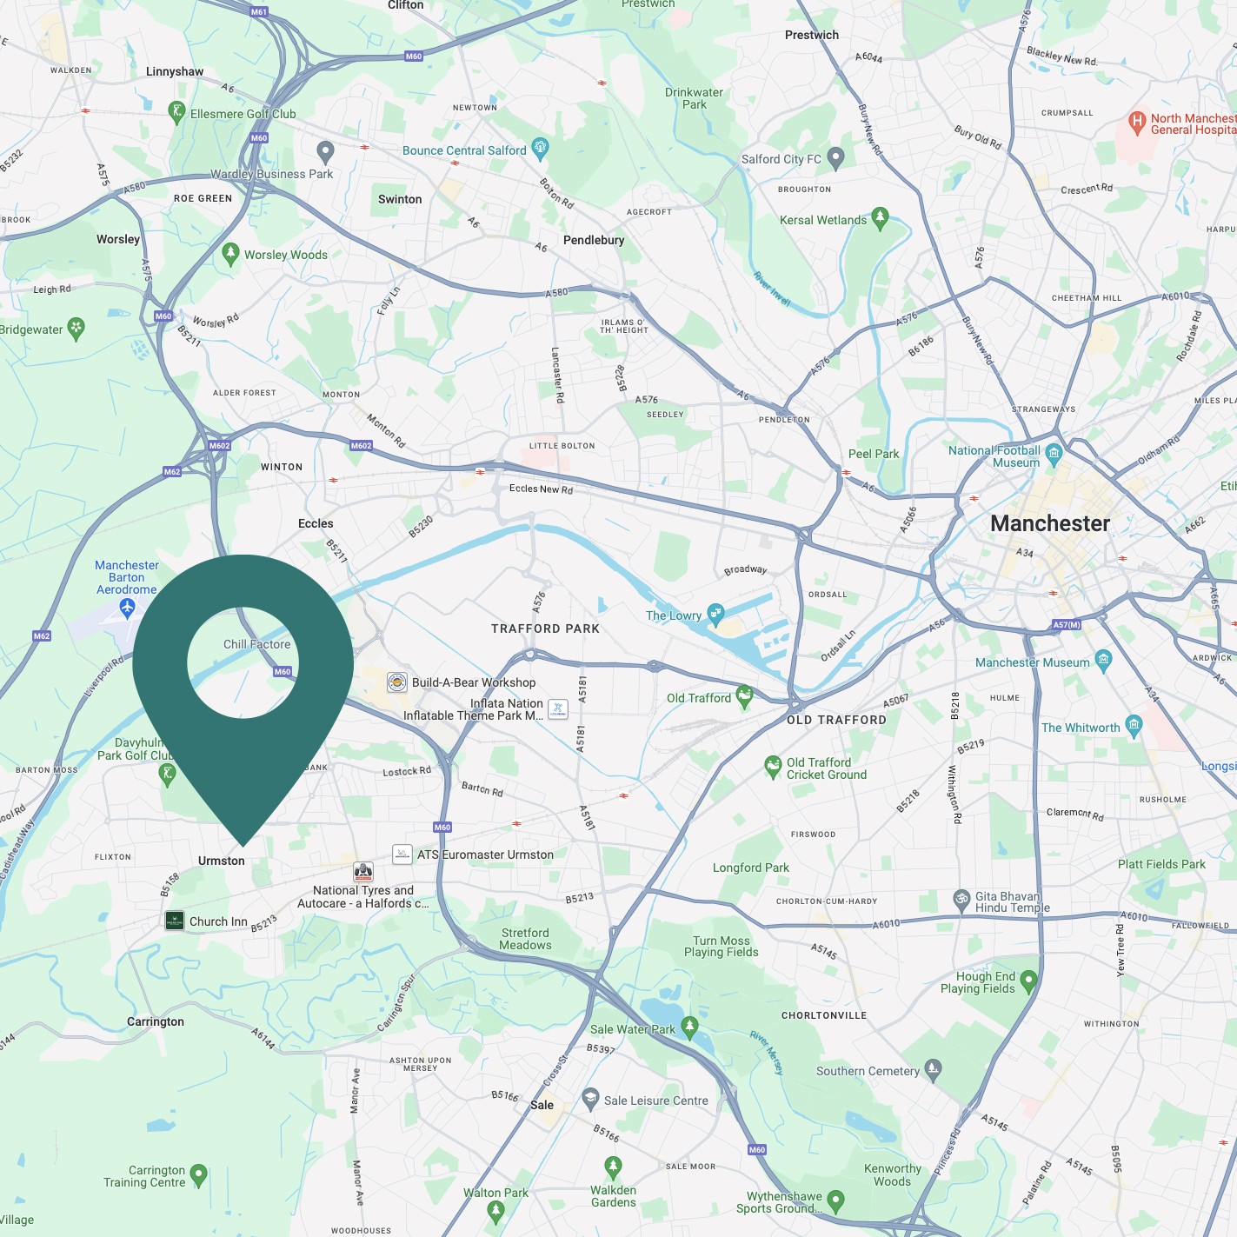The height and width of the screenshot is (1237, 1237).
Task: Open the Carrington Training Centre pin
Action: point(198,1175)
